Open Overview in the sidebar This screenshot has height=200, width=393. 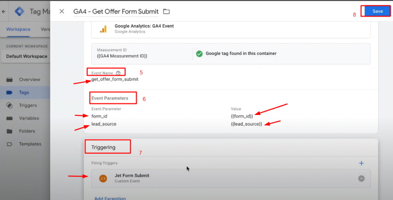tap(25, 80)
